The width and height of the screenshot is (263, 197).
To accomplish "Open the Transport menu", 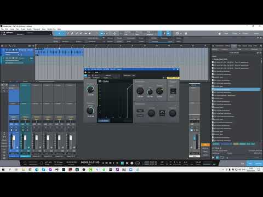I will pyautogui.click(x=37, y=29).
